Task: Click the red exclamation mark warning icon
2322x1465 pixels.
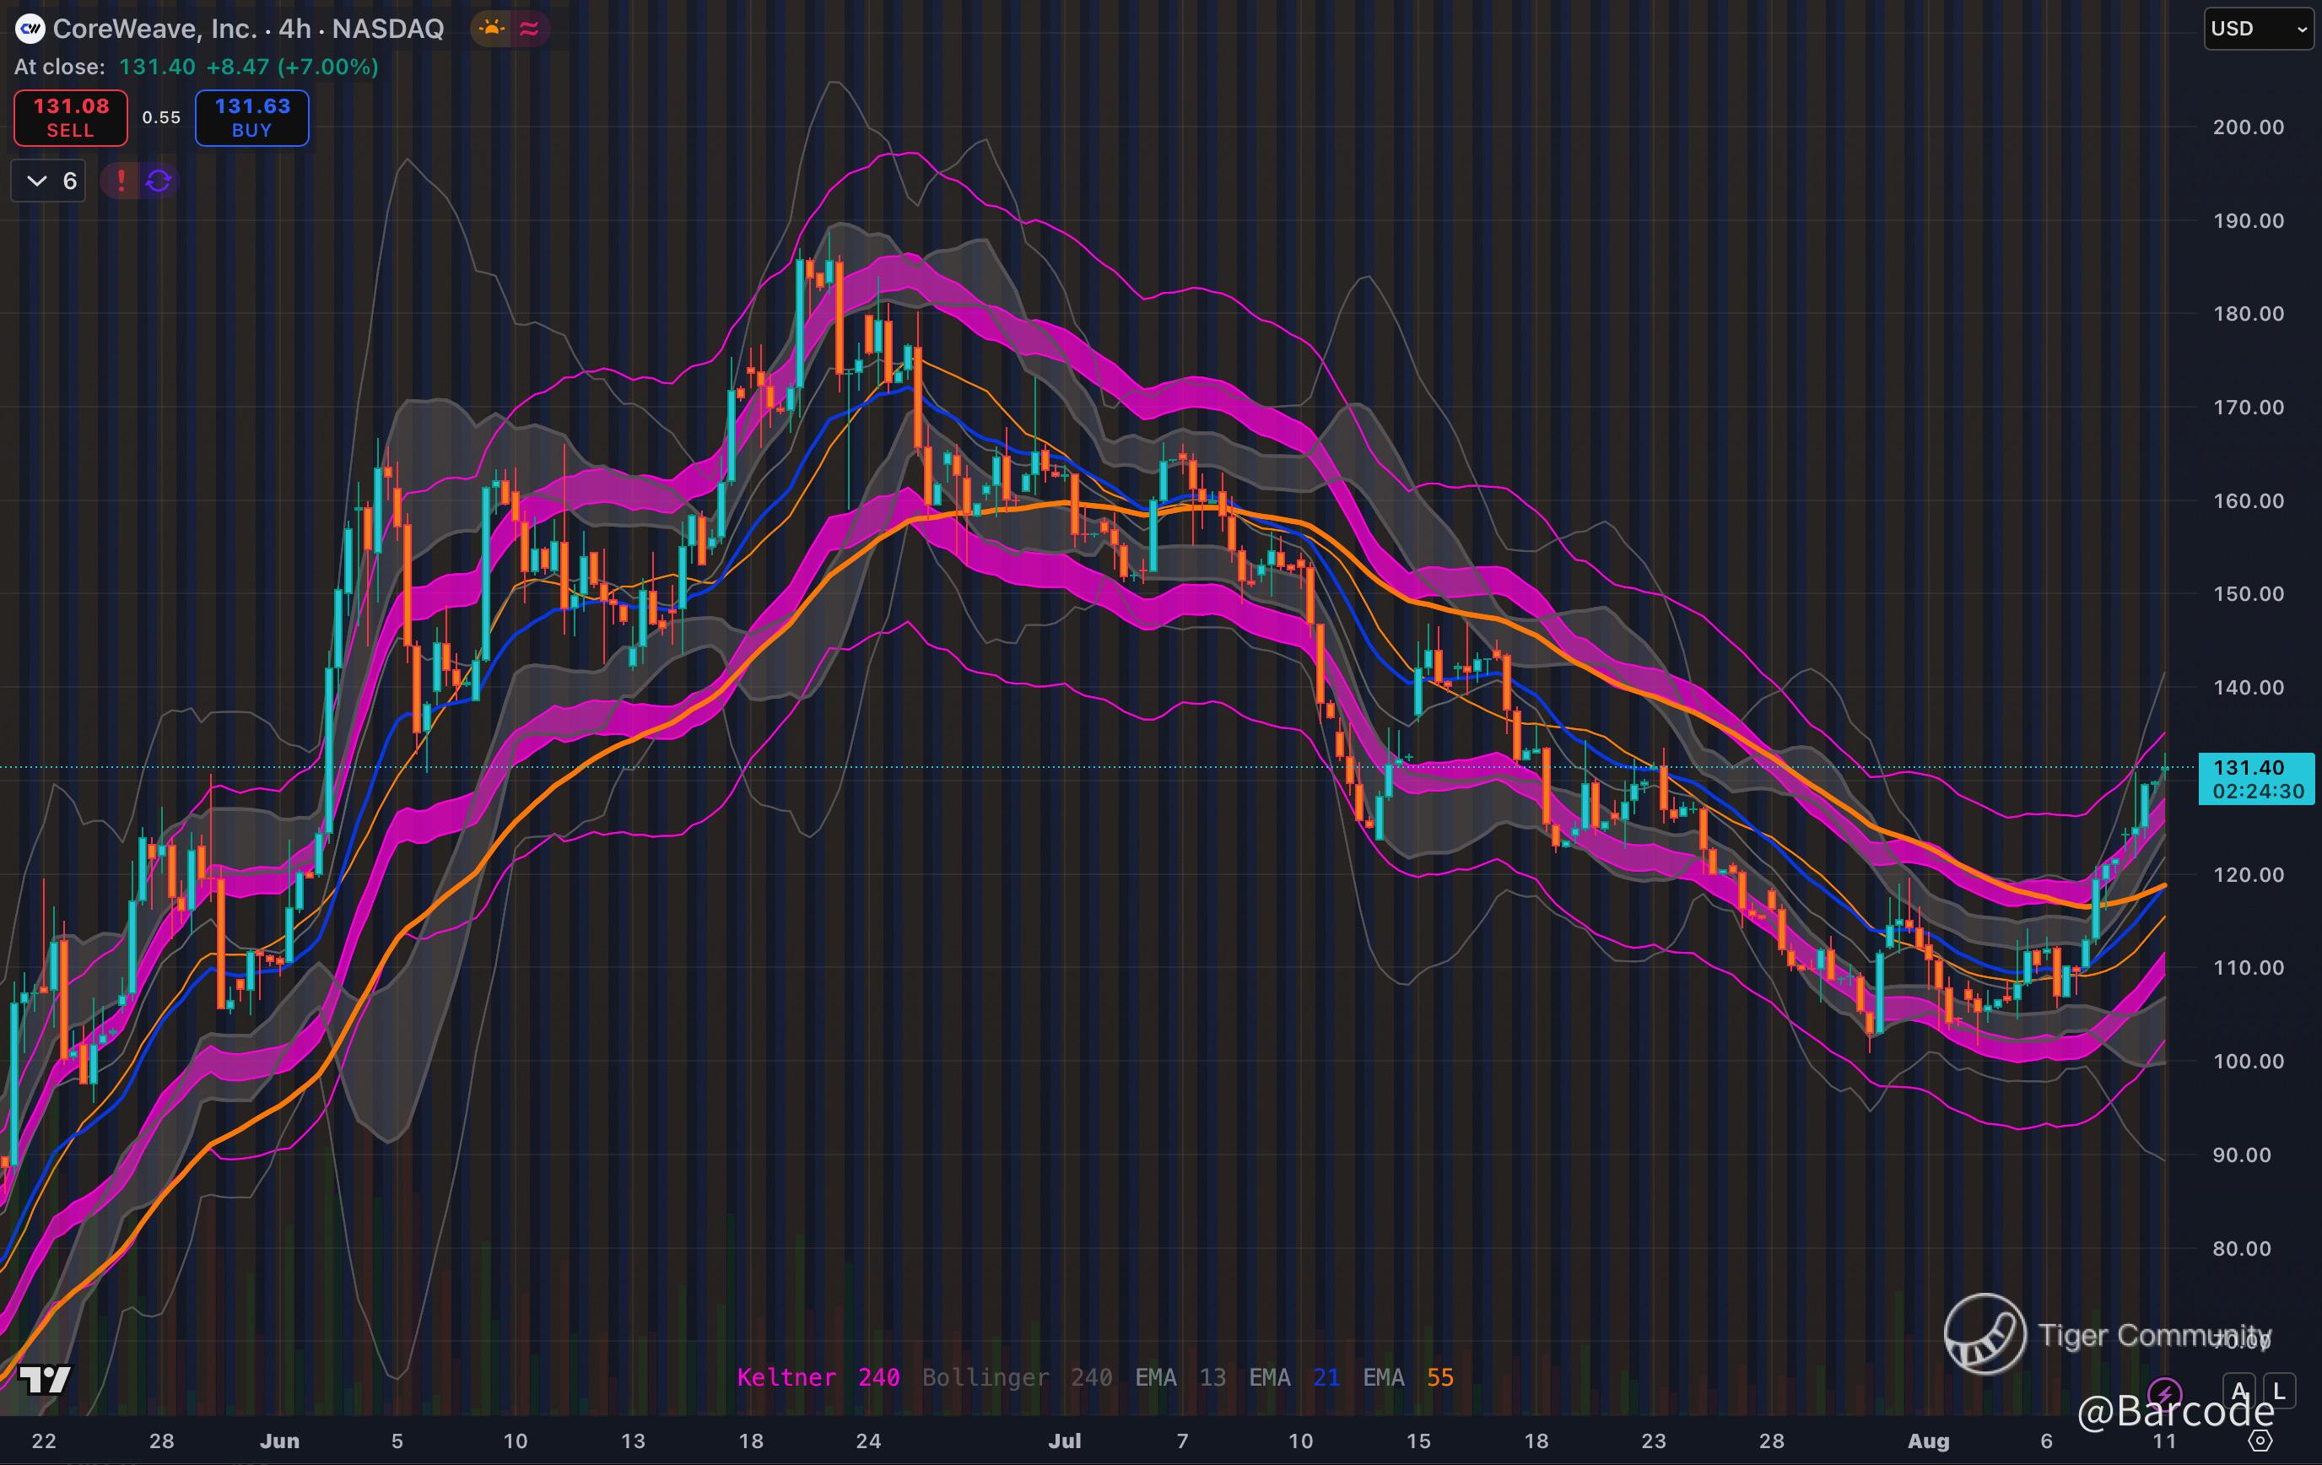Action: click(x=121, y=181)
